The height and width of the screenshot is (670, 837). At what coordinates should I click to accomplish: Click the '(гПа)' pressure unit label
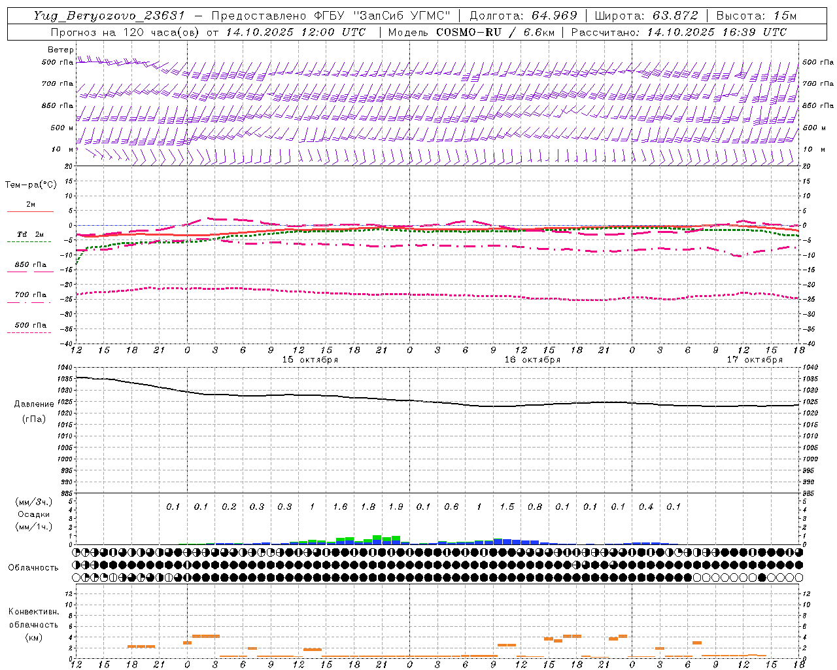tap(34, 419)
